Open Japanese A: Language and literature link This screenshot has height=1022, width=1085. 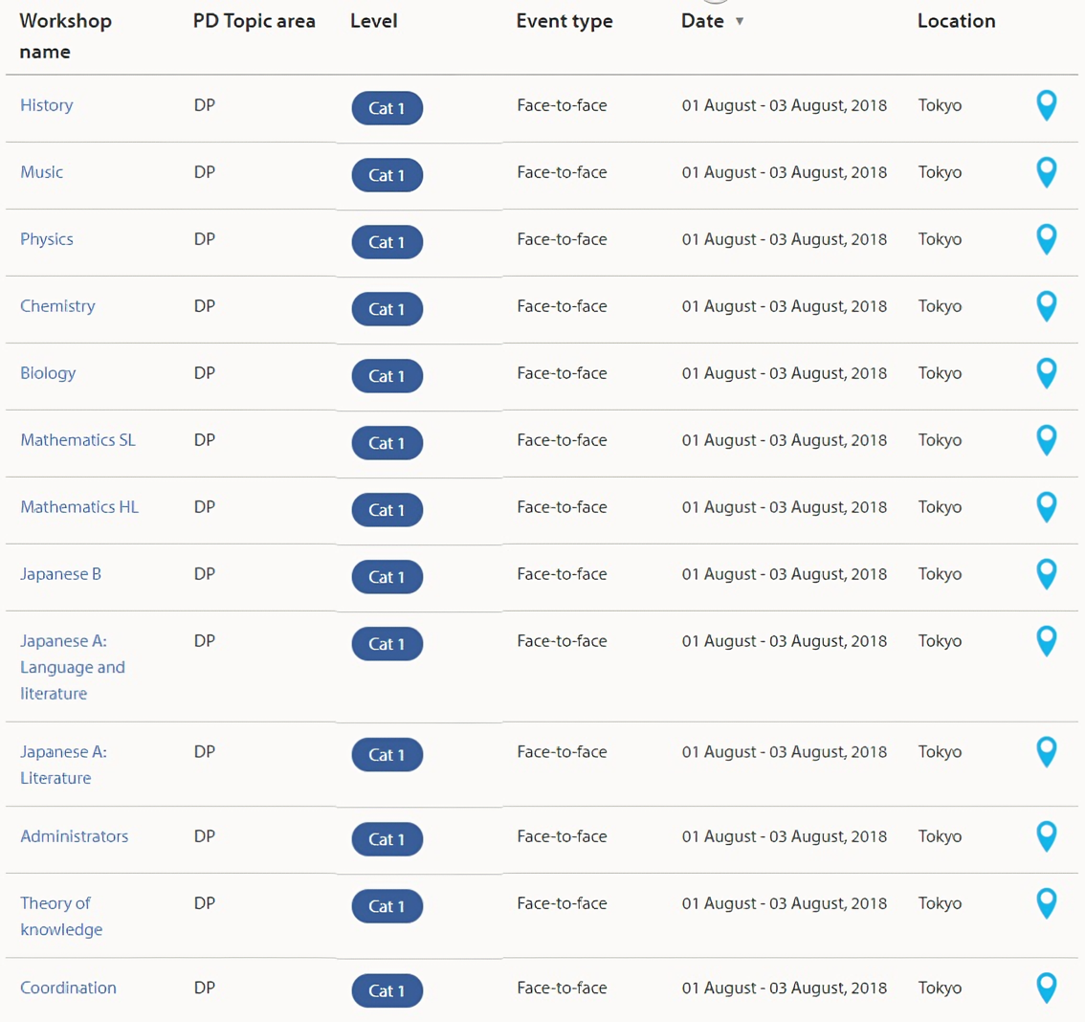(x=72, y=667)
